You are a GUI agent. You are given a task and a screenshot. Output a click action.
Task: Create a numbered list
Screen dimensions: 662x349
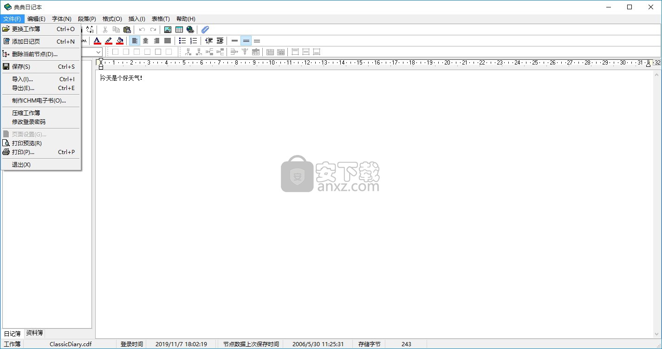[194, 41]
